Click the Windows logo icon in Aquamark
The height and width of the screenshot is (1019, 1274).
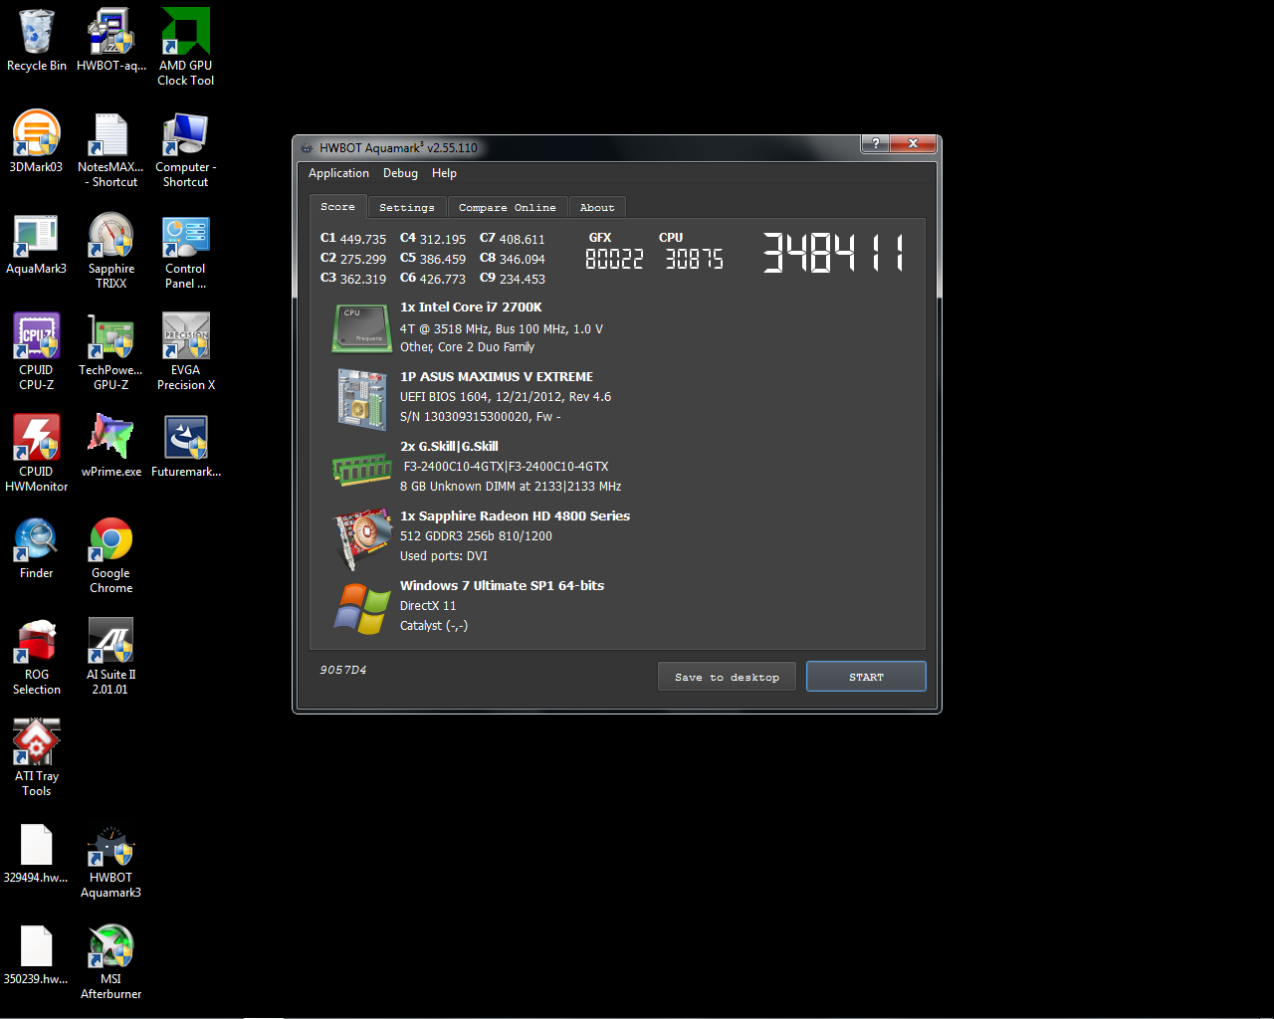361,608
